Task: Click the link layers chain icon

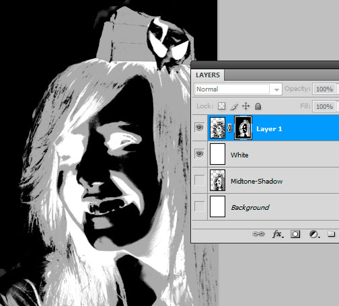Action: pos(258,234)
